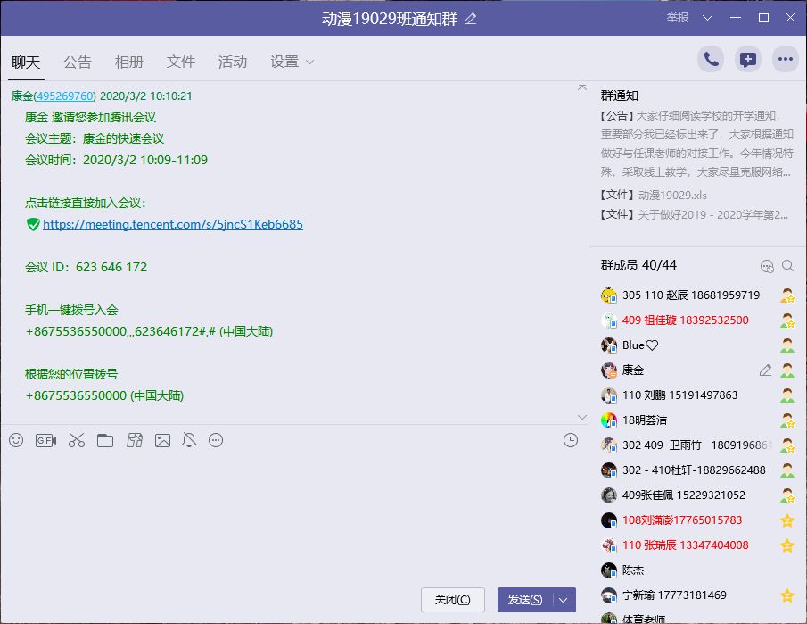The height and width of the screenshot is (624, 807).
Task: Open message history clock icon
Action: point(571,440)
